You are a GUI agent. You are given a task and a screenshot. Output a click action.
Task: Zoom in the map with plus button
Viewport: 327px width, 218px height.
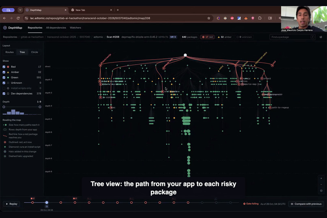point(321,178)
